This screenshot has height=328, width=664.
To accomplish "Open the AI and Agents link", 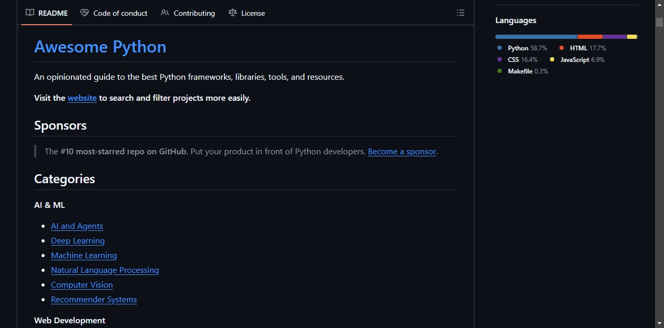I will 77,226.
